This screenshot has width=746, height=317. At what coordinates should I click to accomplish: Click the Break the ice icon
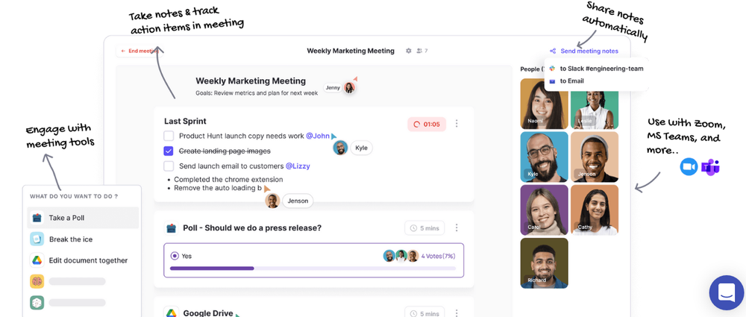[37, 239]
